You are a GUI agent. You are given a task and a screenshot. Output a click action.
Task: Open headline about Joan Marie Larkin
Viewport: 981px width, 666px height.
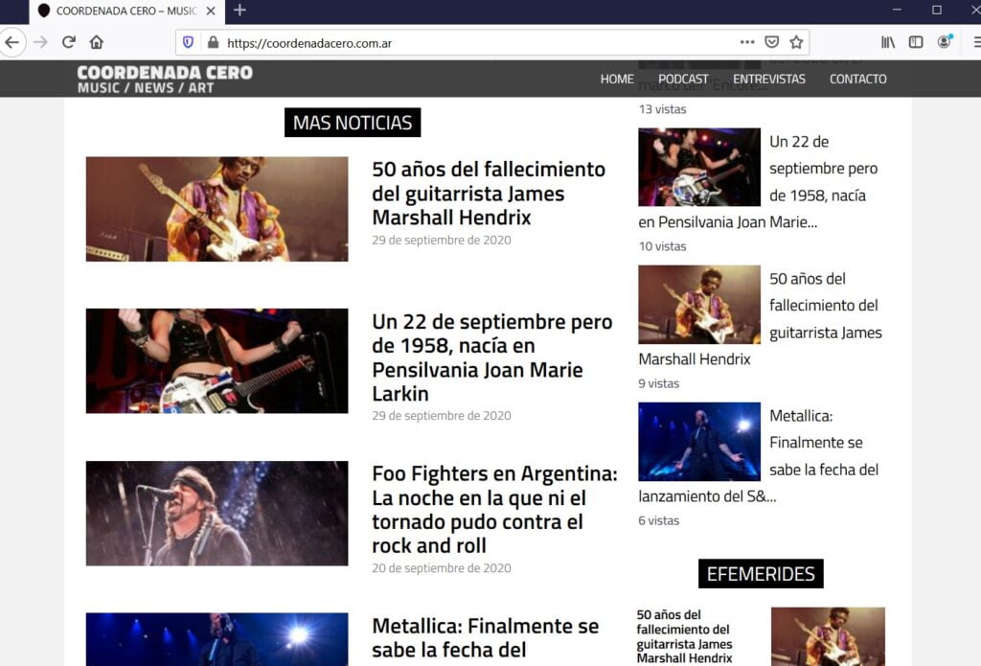click(x=492, y=357)
